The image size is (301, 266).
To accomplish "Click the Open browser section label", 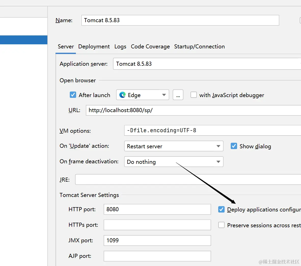I will [78, 80].
